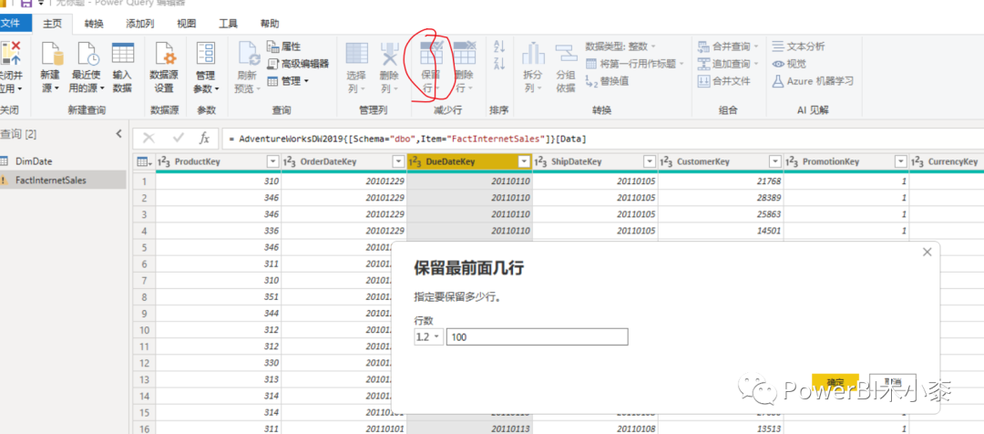The height and width of the screenshot is (434, 984).
Task: Click the formula bar fx icon
Action: click(204, 139)
